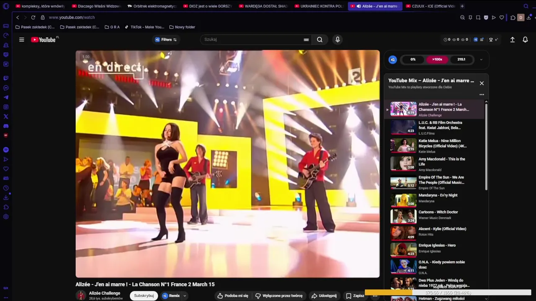Play Katie Melua Nine Million Bicycles thumbnail

(403, 145)
